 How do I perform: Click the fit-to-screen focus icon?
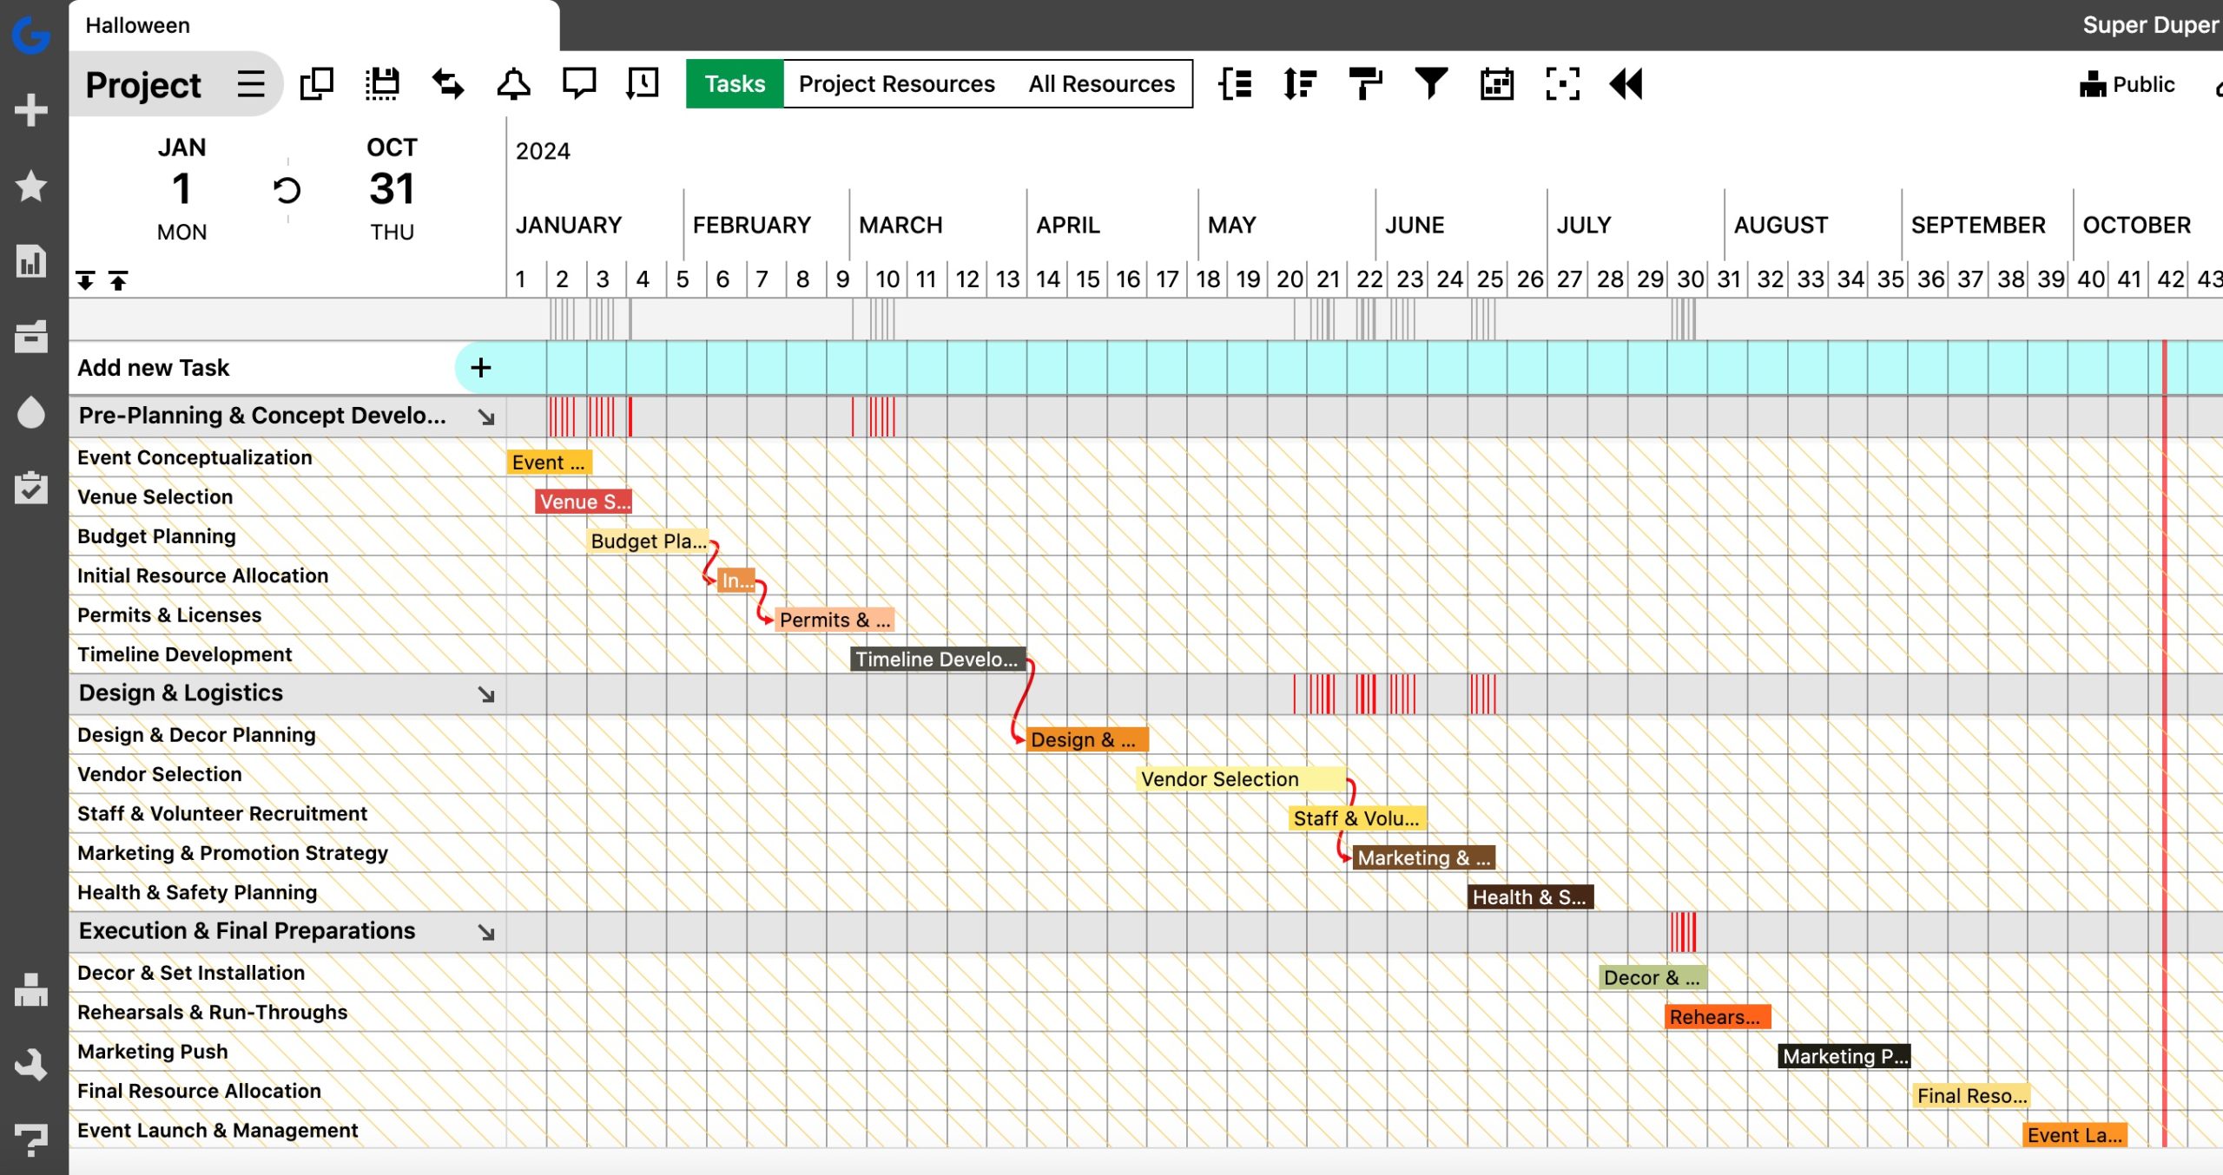1562,84
